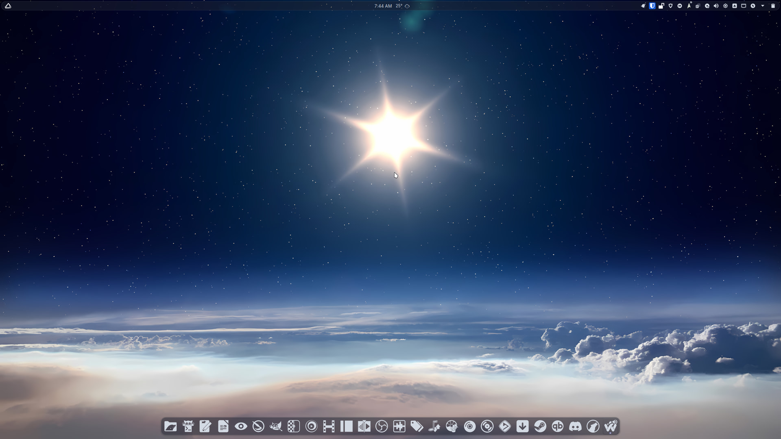Launch the eye image viewer icon

click(241, 426)
